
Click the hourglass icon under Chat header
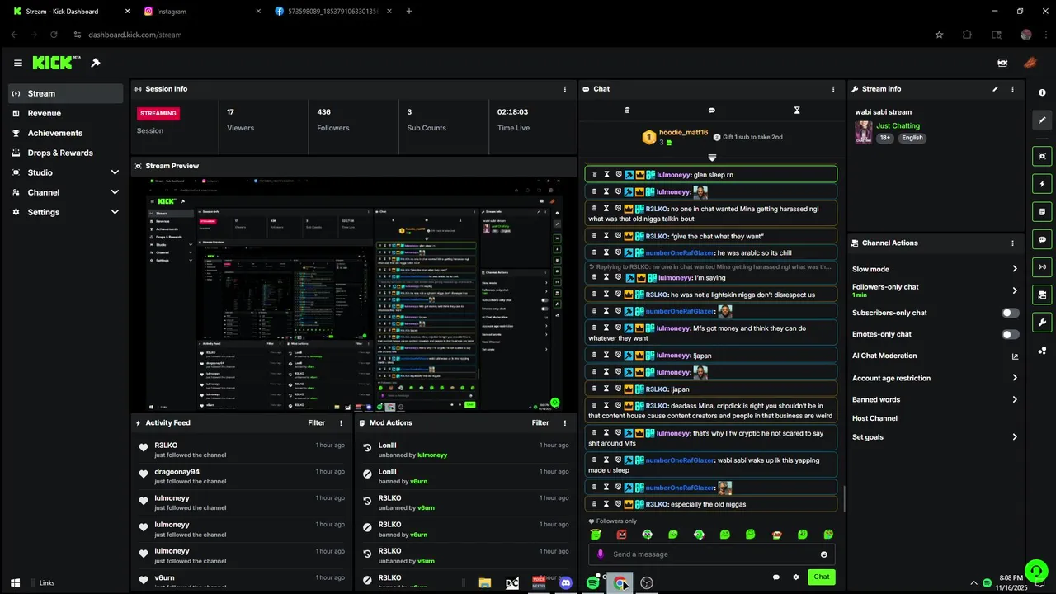pyautogui.click(x=797, y=110)
